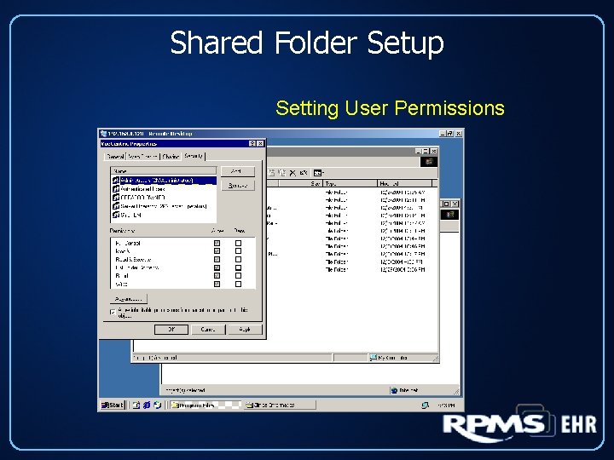Toggle Deny for Full Control permission

(238, 243)
